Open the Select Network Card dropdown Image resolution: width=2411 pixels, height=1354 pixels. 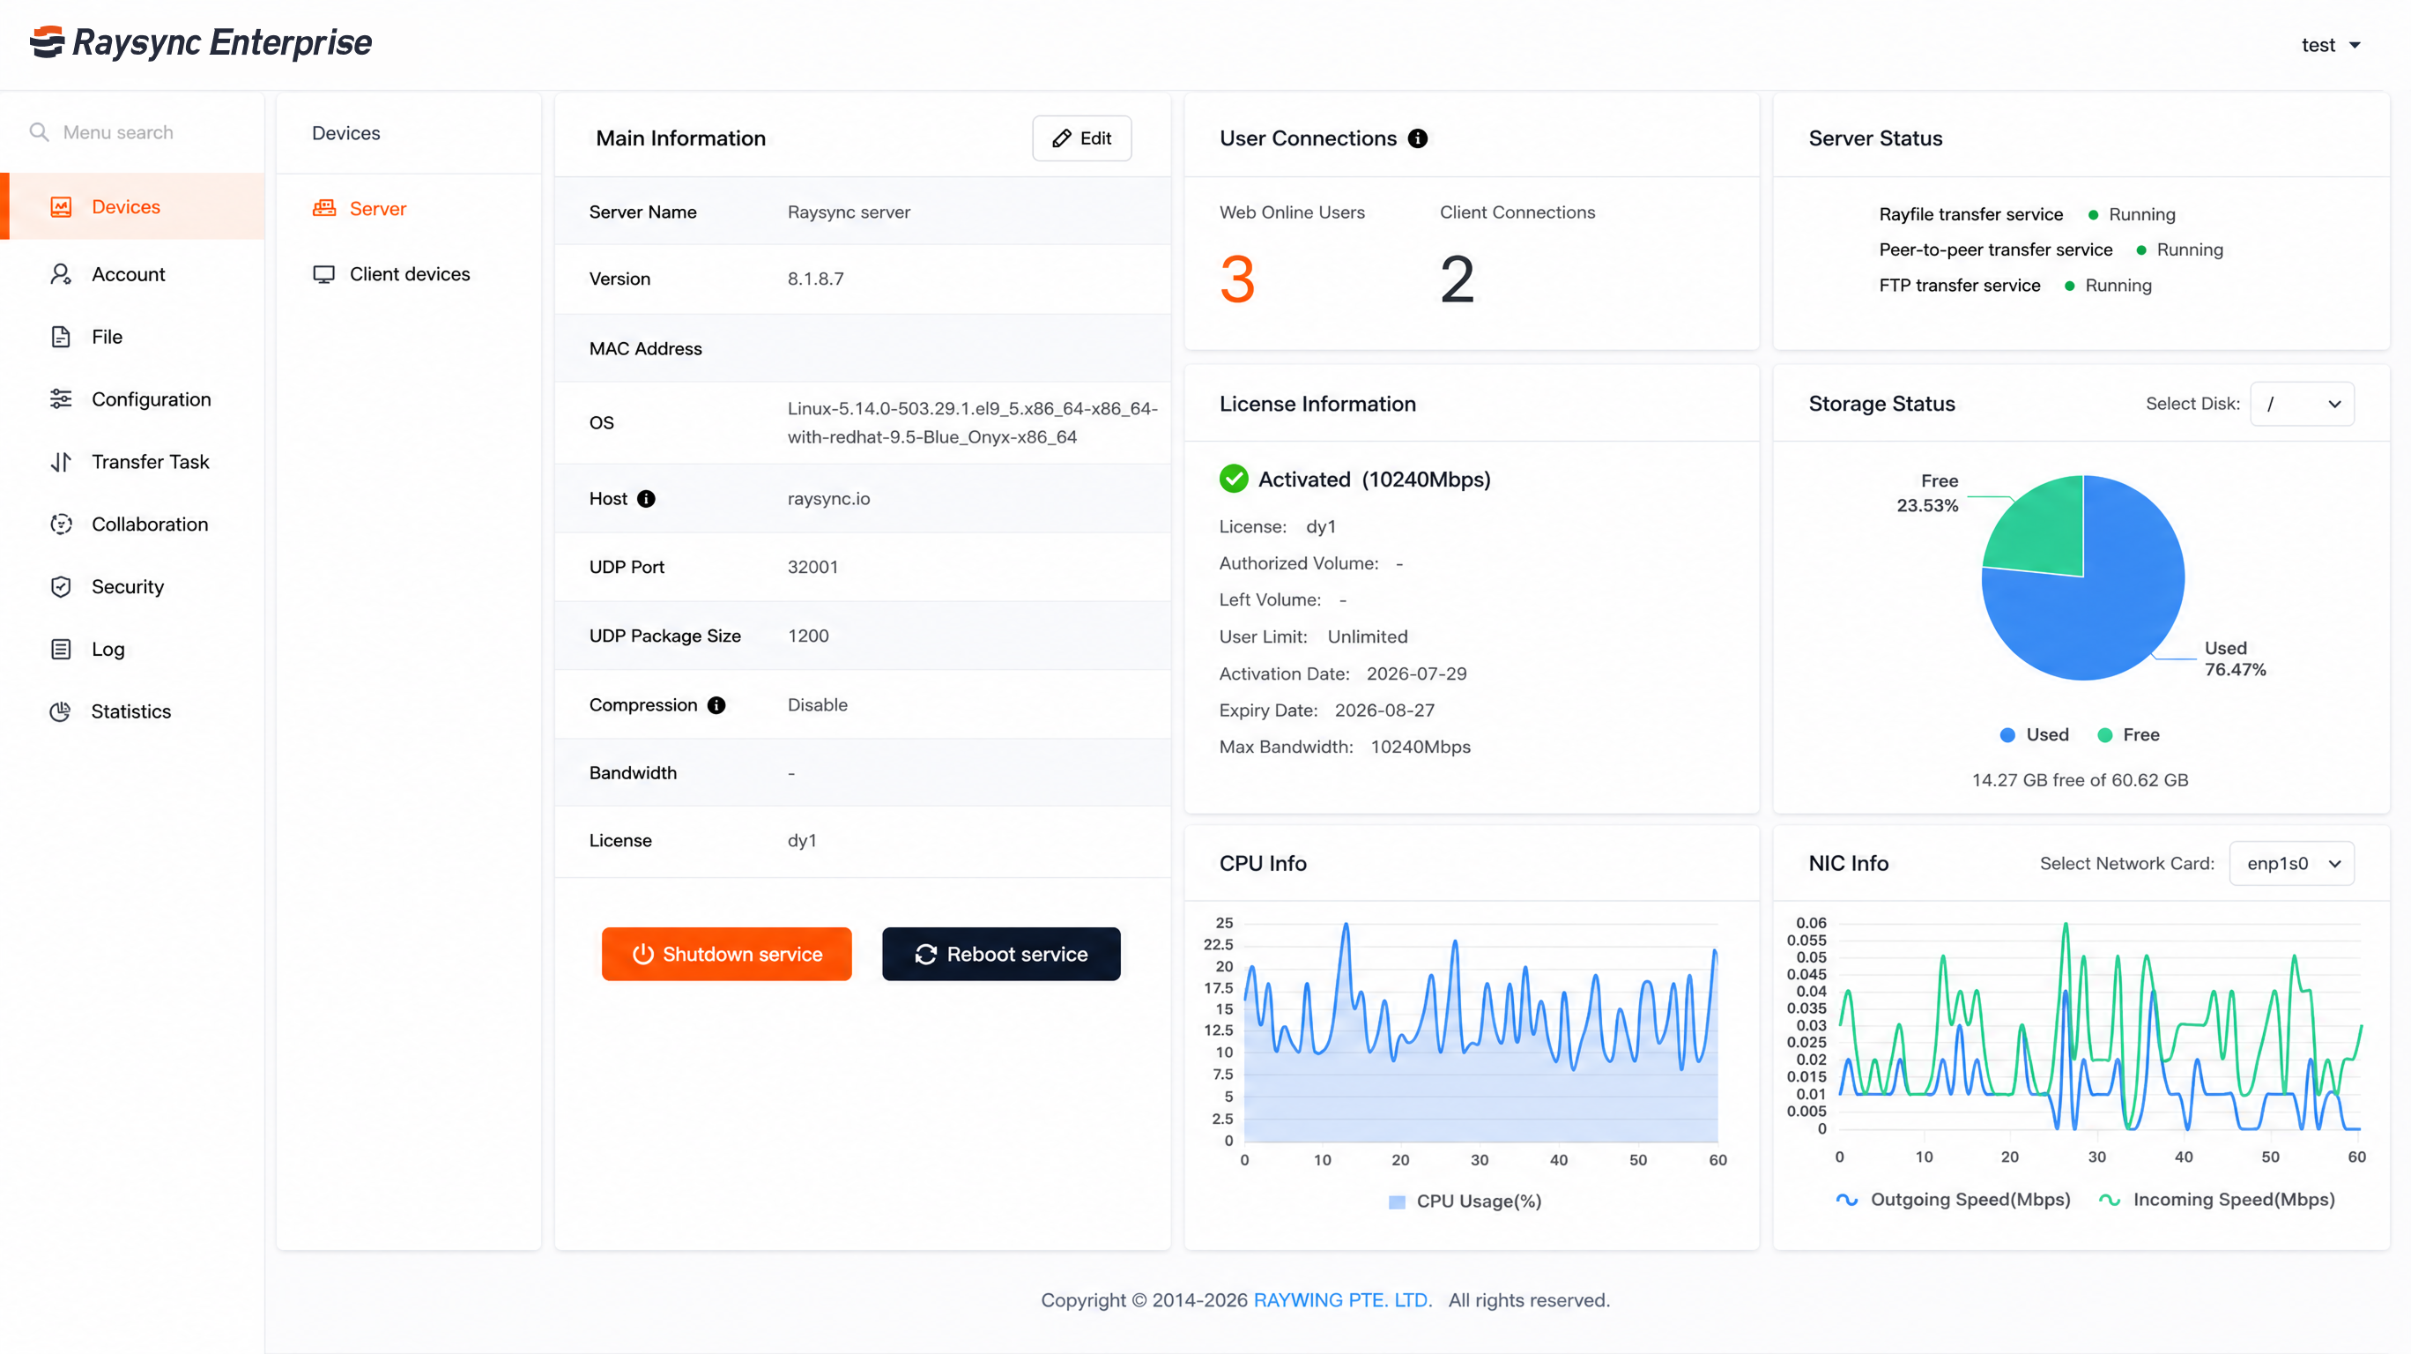click(x=2291, y=863)
